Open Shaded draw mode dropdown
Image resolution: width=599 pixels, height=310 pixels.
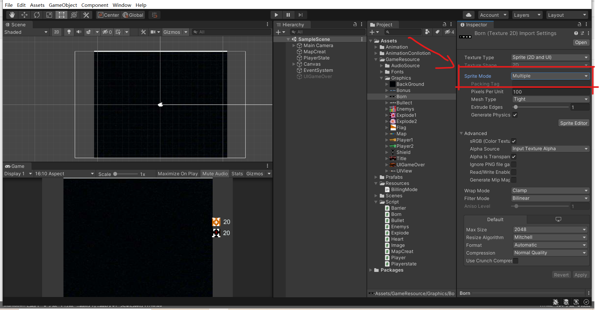[26, 32]
